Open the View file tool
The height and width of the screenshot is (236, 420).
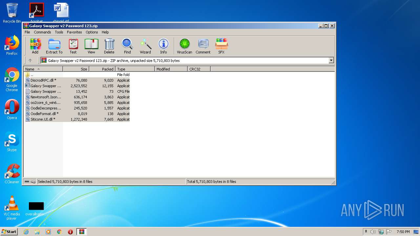click(x=91, y=46)
